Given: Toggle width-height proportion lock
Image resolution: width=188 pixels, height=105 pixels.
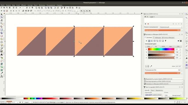Looking at the screenshot, I should (x=63, y=11).
